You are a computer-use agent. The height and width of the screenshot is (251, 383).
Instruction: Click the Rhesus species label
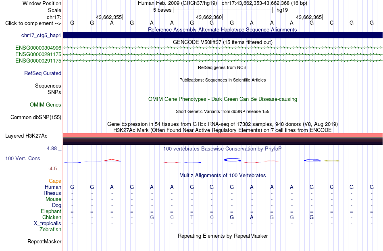[52, 193]
